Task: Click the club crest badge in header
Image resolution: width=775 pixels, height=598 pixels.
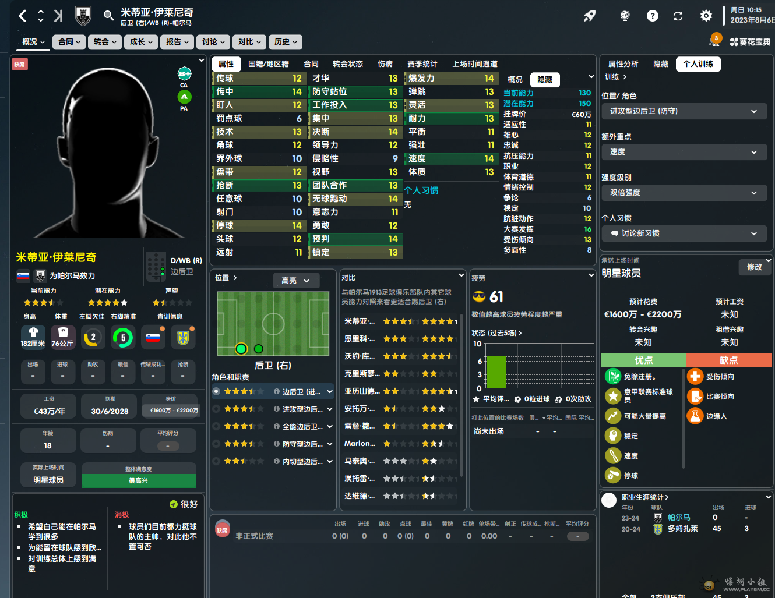Action: tap(83, 16)
